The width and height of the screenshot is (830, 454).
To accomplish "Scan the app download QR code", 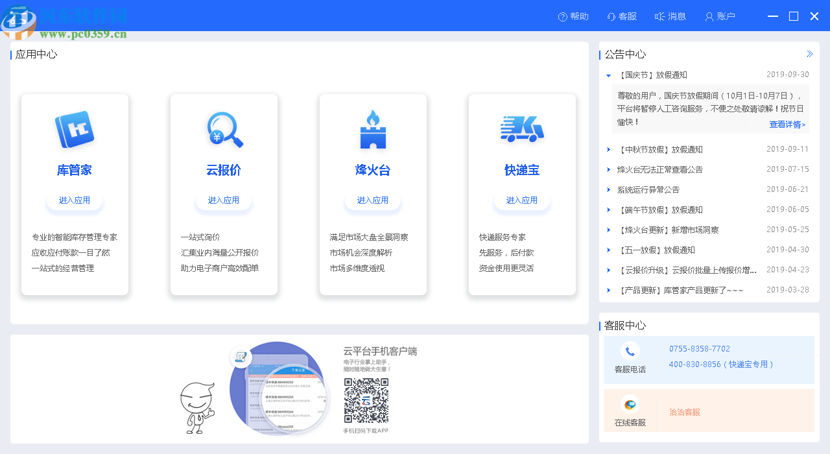I will pyautogui.click(x=367, y=402).
